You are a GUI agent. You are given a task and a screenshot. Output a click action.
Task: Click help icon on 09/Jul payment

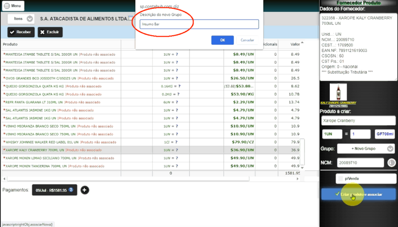71,190
